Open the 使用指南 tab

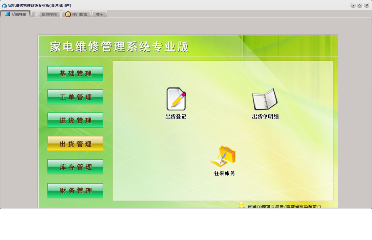pyautogui.click(x=76, y=14)
